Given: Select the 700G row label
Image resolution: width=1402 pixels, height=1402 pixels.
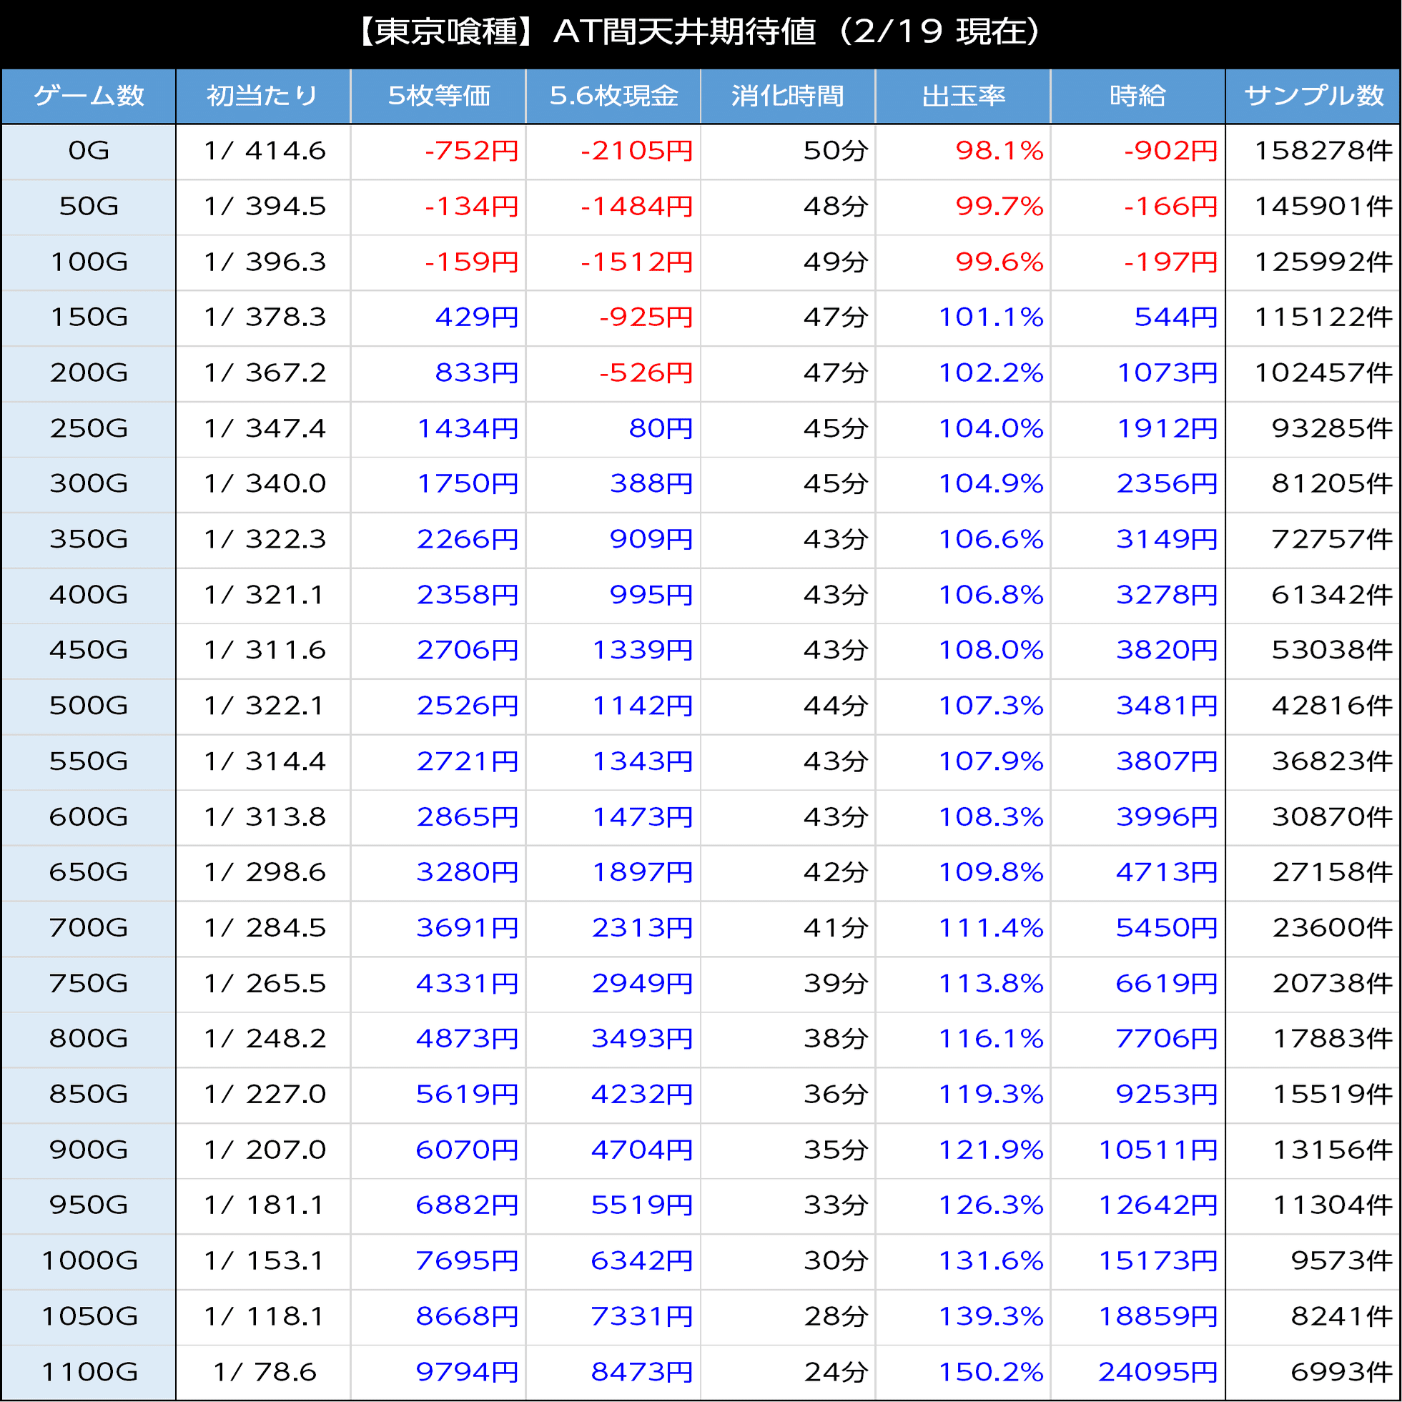Looking at the screenshot, I should [89, 927].
